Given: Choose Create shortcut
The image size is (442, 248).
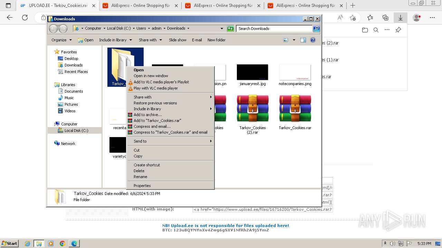Looking at the screenshot, I should 171,165.
